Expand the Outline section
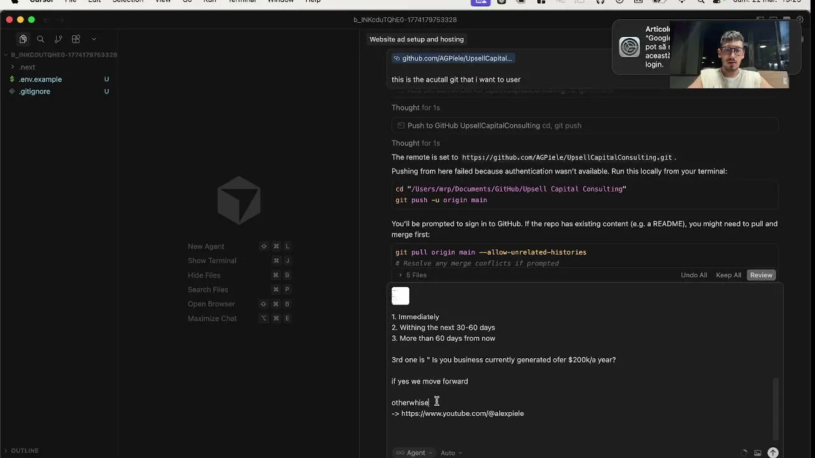The image size is (815, 458). [x=24, y=450]
